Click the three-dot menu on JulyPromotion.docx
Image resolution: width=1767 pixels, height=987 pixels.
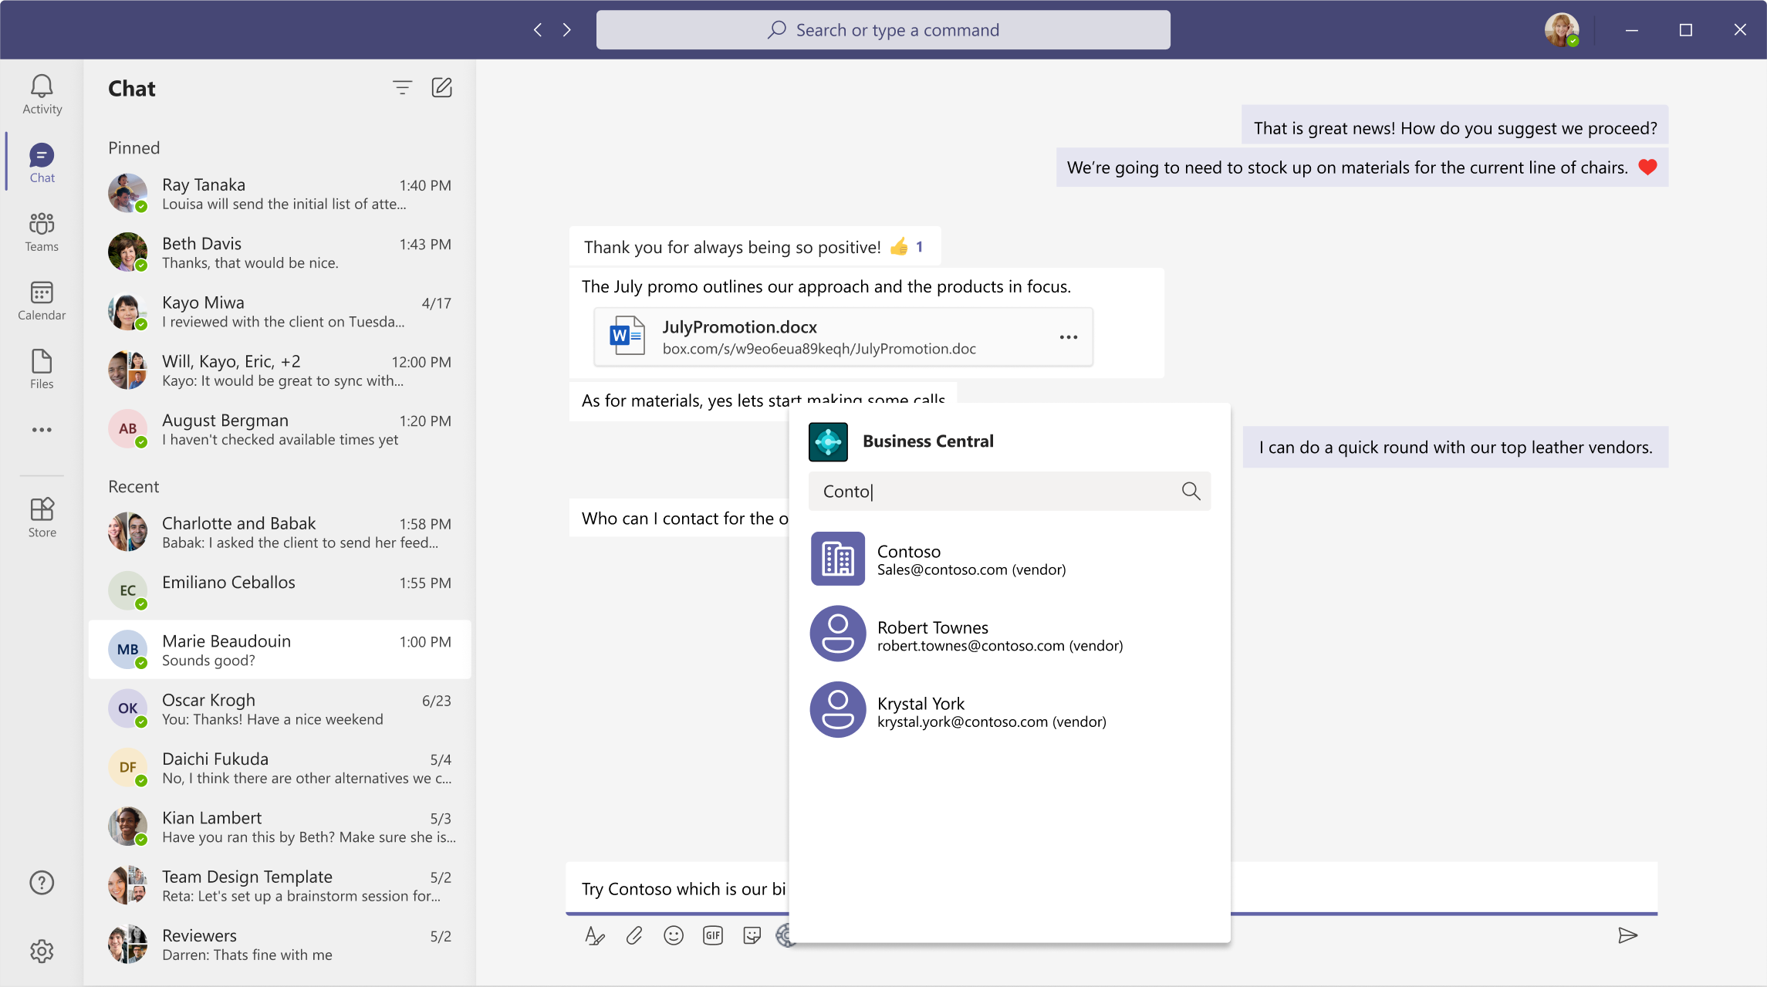click(x=1068, y=337)
